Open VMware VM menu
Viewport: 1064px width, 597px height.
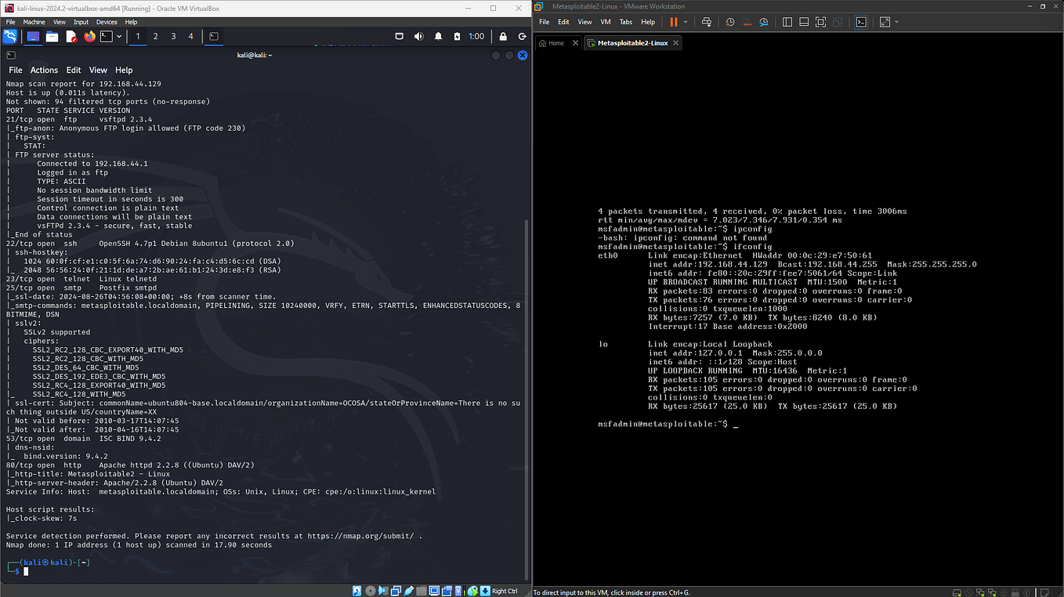click(605, 22)
